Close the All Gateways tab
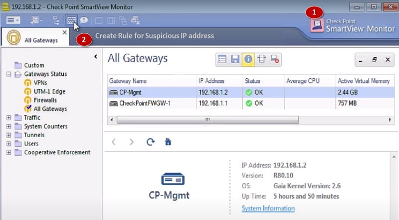399x220 pixels. point(65,32)
